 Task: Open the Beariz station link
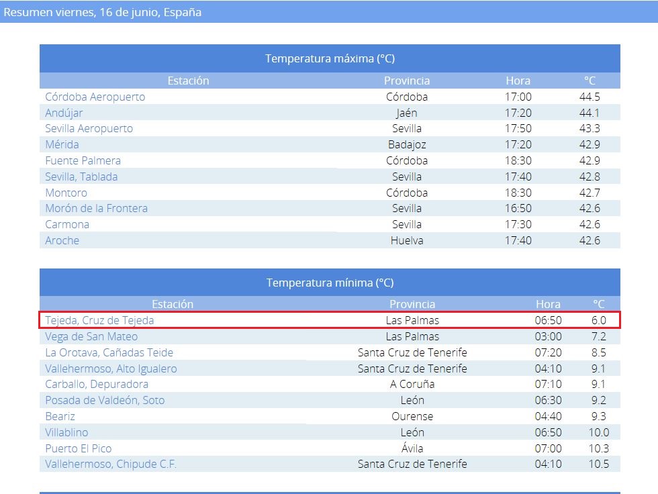click(x=60, y=416)
